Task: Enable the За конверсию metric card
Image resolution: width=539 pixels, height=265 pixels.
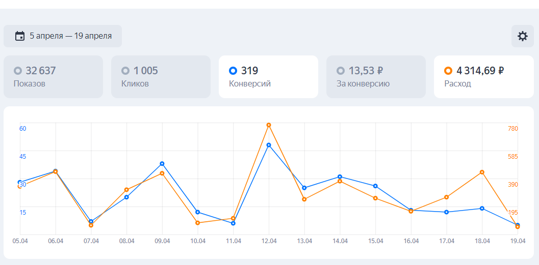Action: 376,77
